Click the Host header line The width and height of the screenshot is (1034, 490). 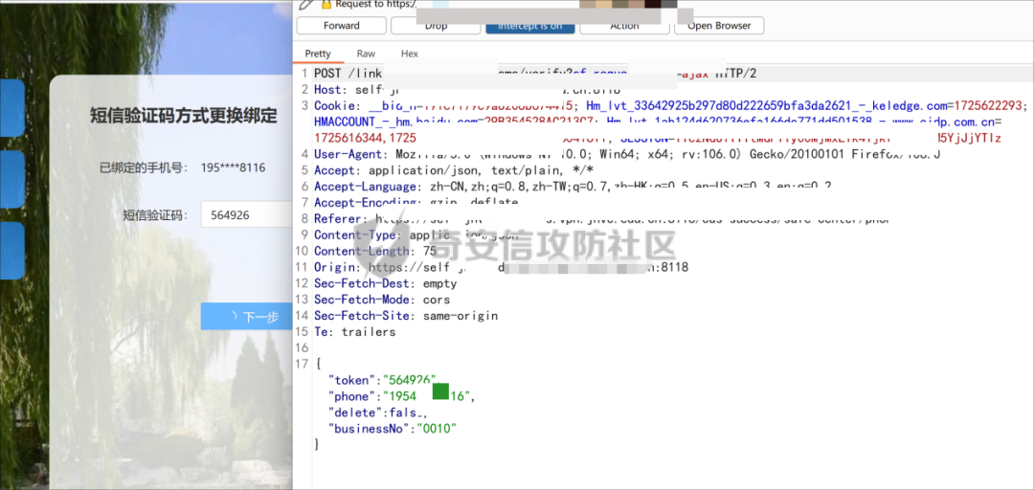[467, 90]
